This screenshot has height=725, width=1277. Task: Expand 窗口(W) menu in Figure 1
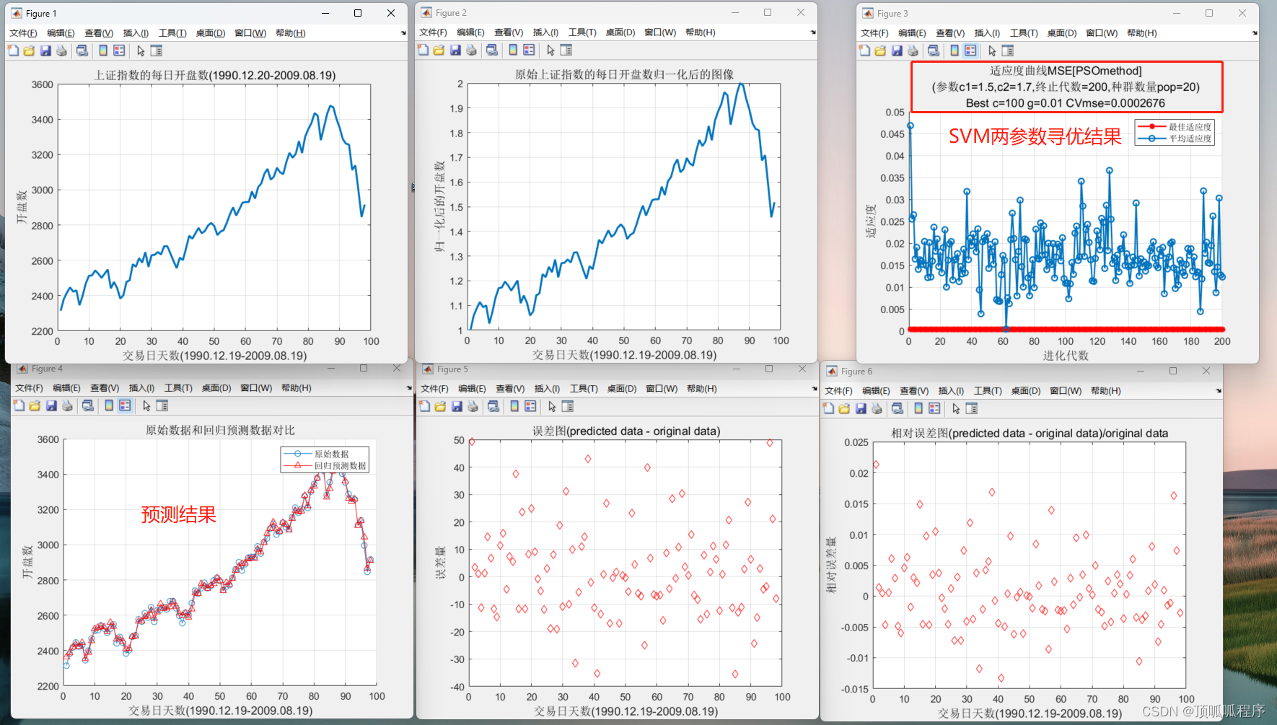click(x=250, y=33)
